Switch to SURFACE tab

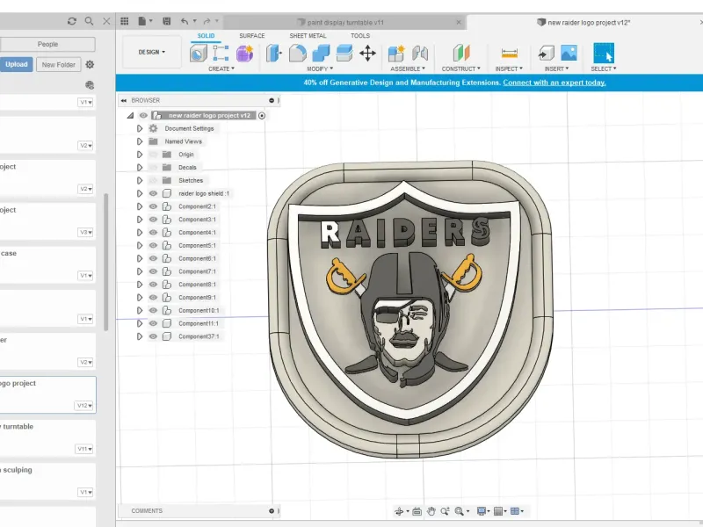point(252,36)
